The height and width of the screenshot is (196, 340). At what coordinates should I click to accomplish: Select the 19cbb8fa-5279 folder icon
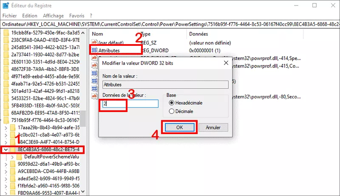6,33
